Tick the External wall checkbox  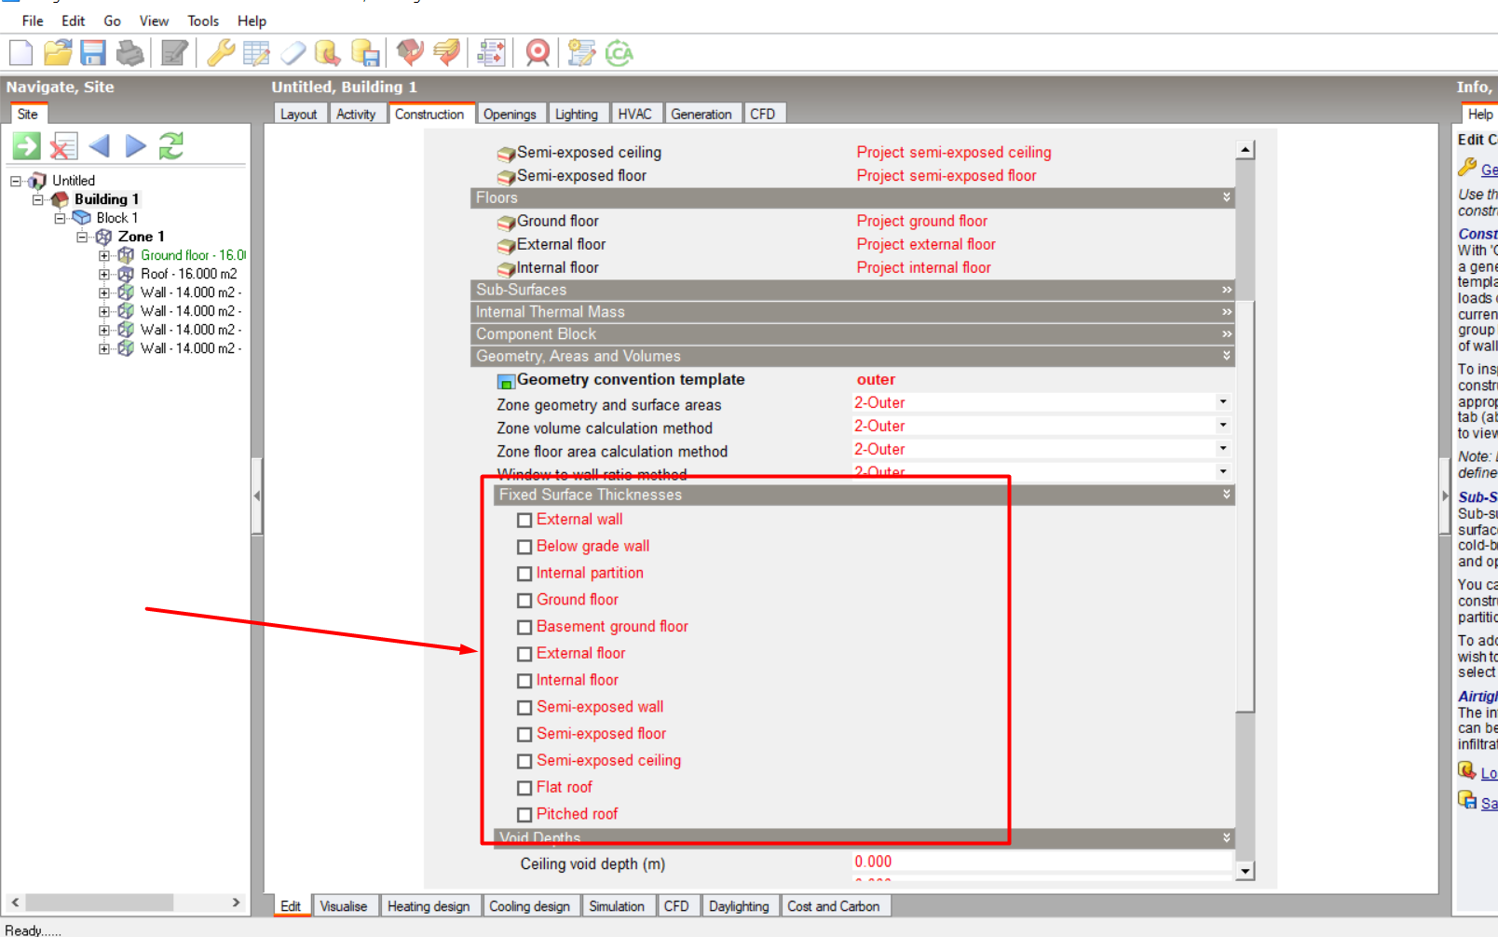pyautogui.click(x=524, y=521)
